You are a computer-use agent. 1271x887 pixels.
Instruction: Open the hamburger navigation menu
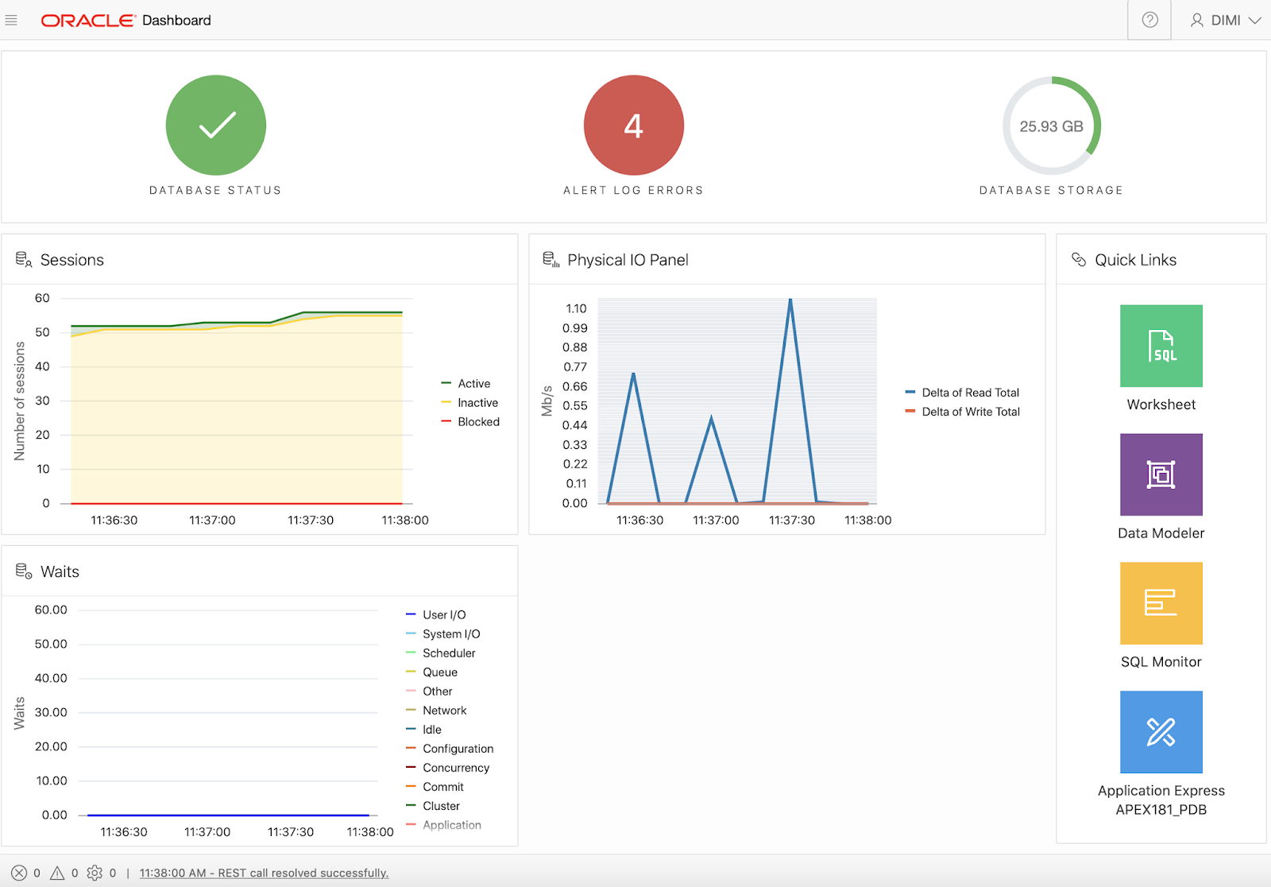[x=11, y=20]
